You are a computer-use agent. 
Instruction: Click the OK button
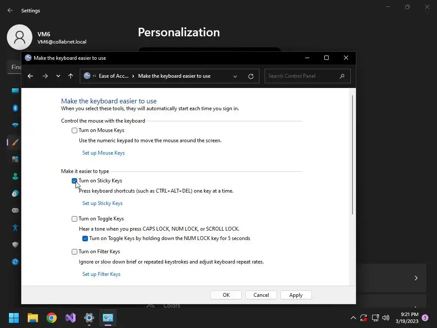point(226,295)
